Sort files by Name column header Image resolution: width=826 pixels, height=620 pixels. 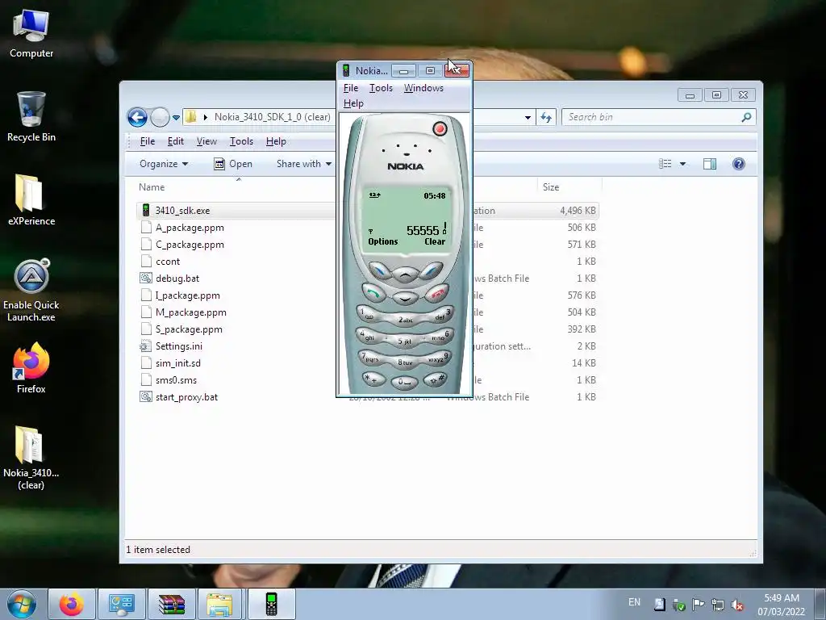coord(152,187)
